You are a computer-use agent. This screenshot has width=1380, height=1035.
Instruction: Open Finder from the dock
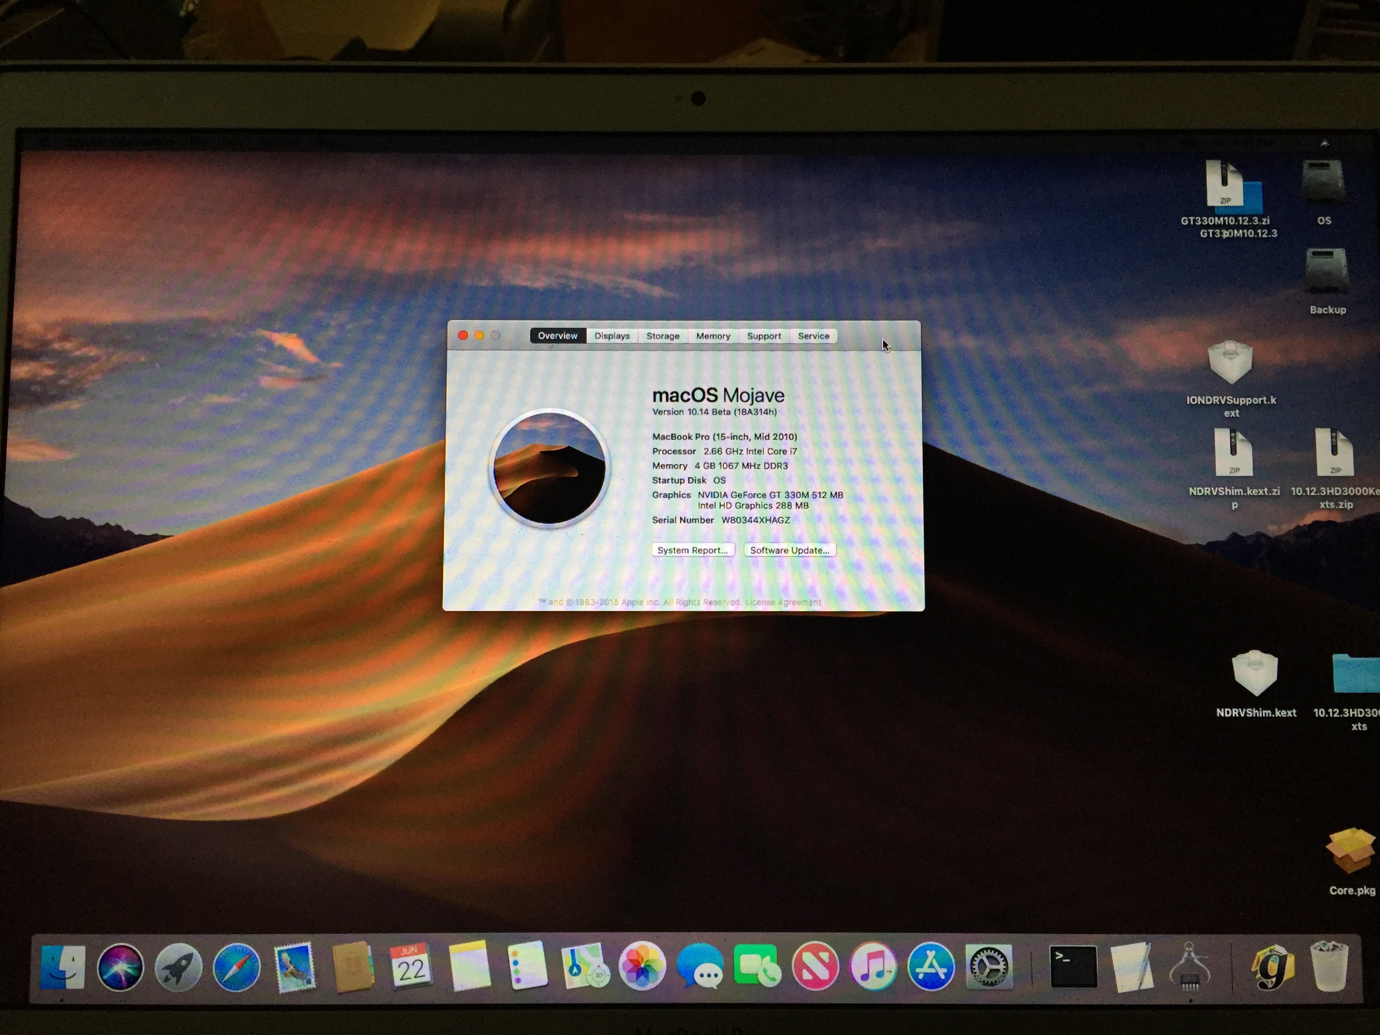pos(63,967)
